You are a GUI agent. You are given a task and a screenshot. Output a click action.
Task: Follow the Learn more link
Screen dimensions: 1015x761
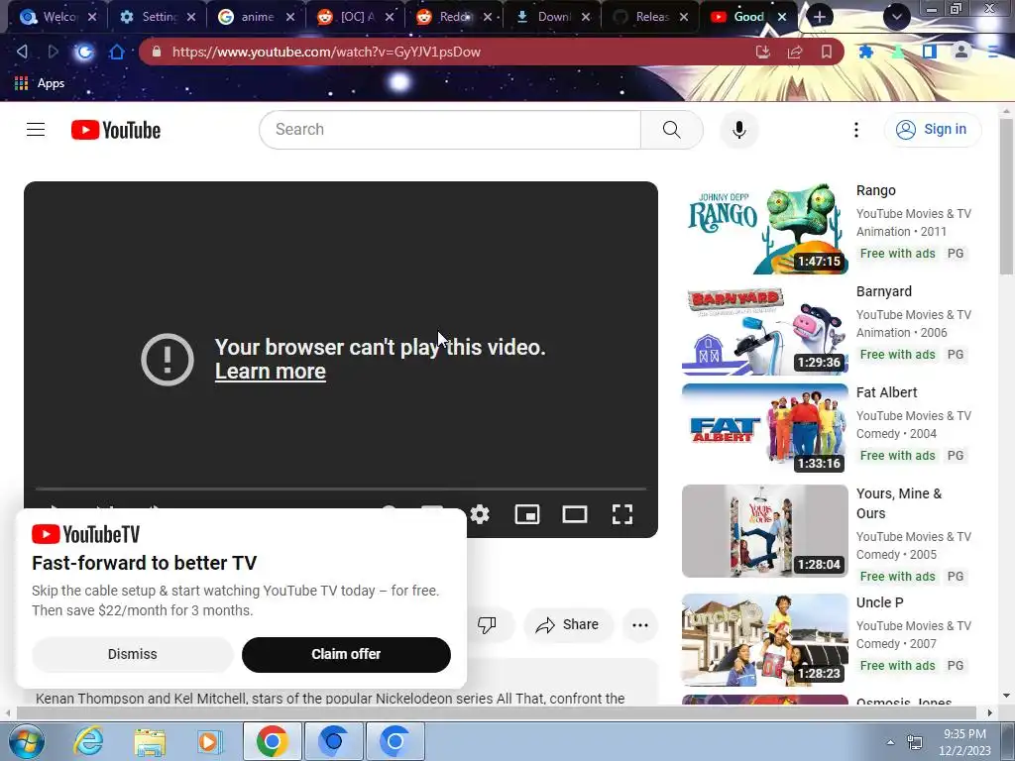pyautogui.click(x=270, y=372)
